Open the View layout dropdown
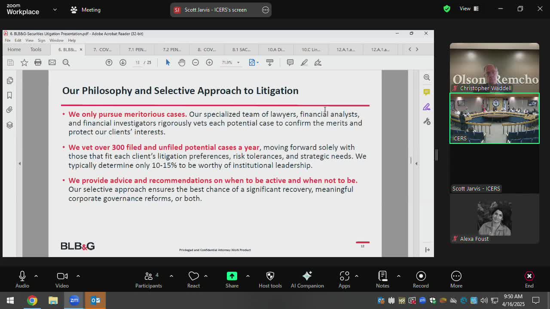Viewport: 550px width, 309px height. pos(469,9)
